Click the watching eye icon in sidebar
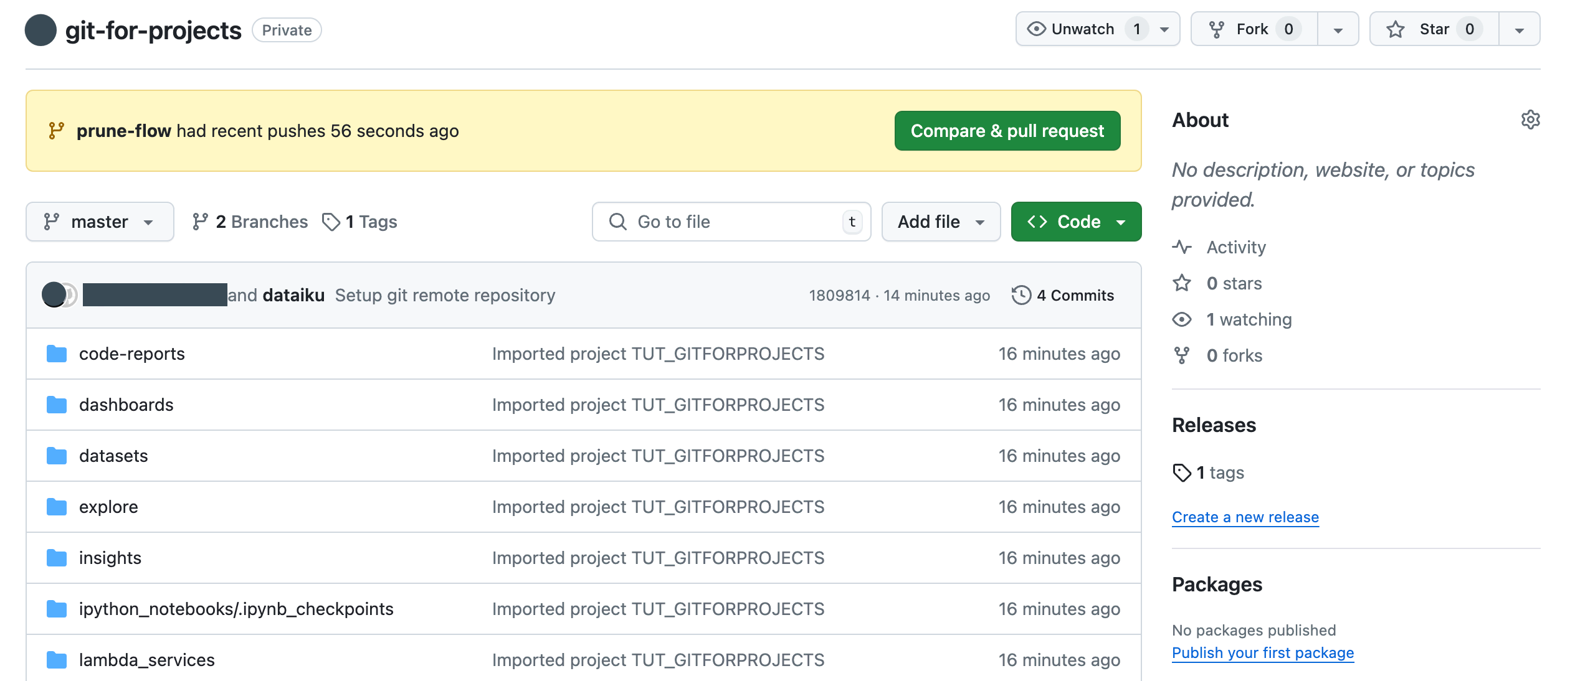Viewport: 1575px width, 681px height. click(x=1182, y=319)
